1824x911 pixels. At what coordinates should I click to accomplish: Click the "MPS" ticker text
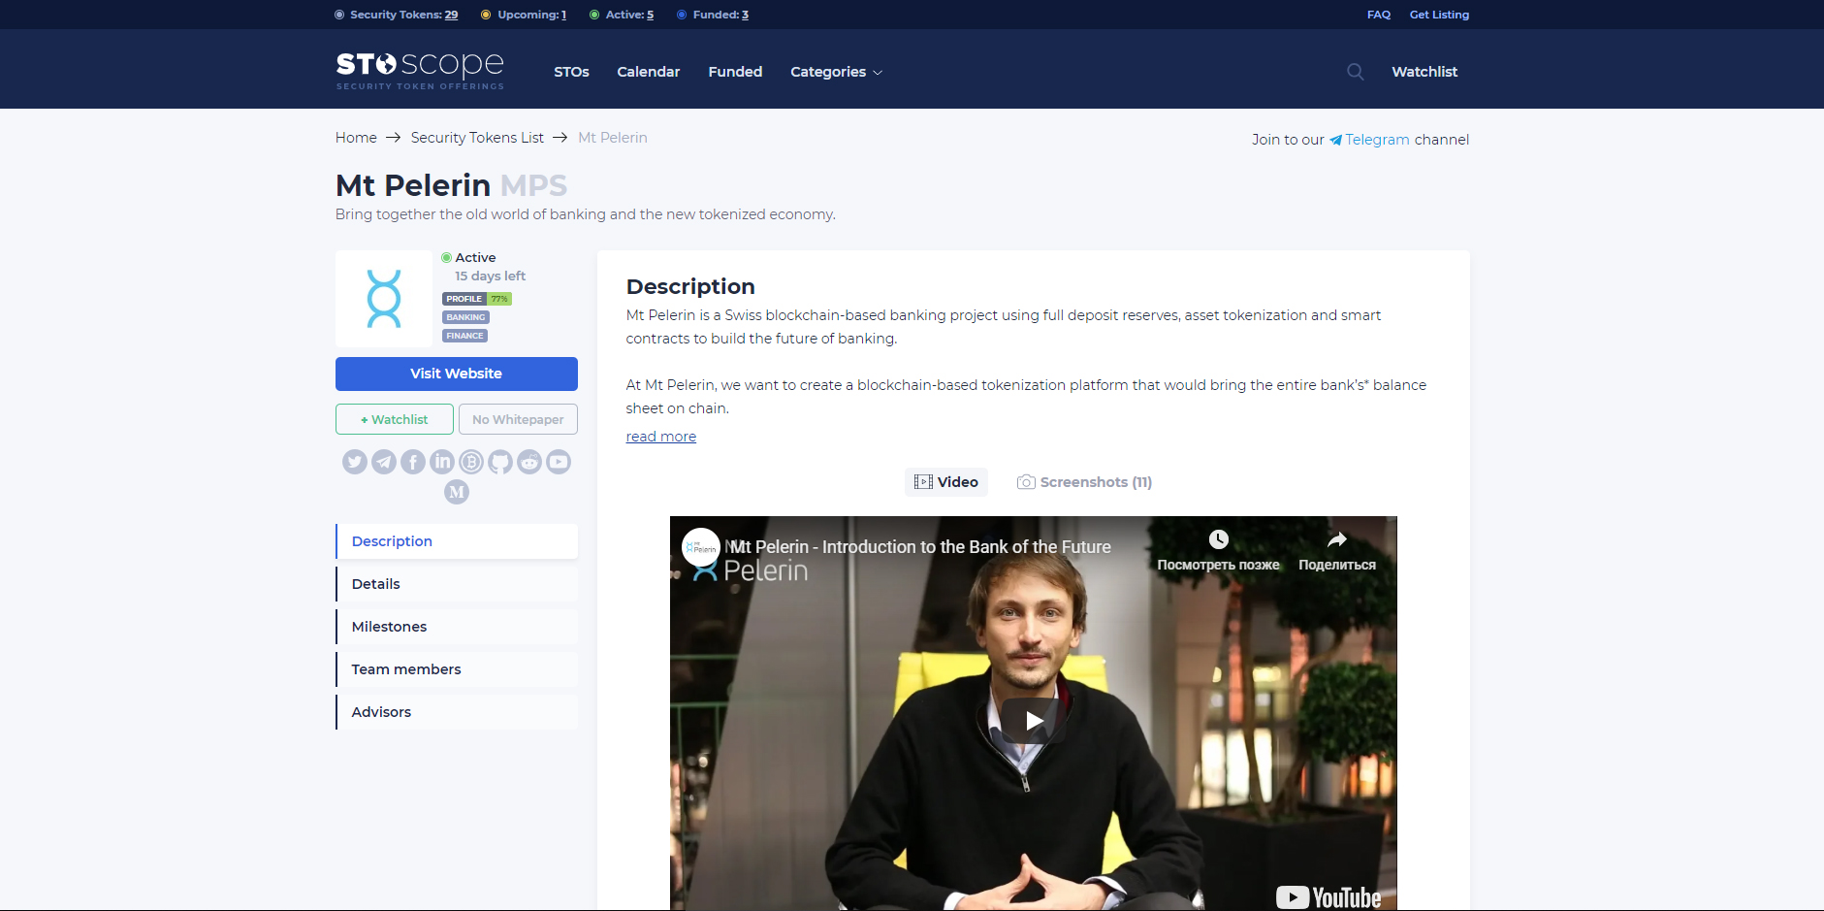click(x=533, y=185)
